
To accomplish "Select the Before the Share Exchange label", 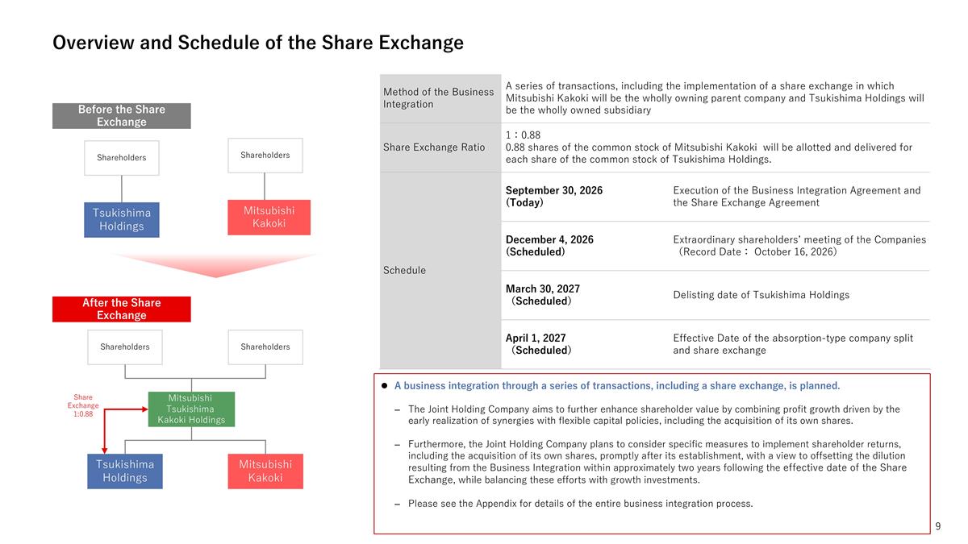I will click(x=122, y=116).
